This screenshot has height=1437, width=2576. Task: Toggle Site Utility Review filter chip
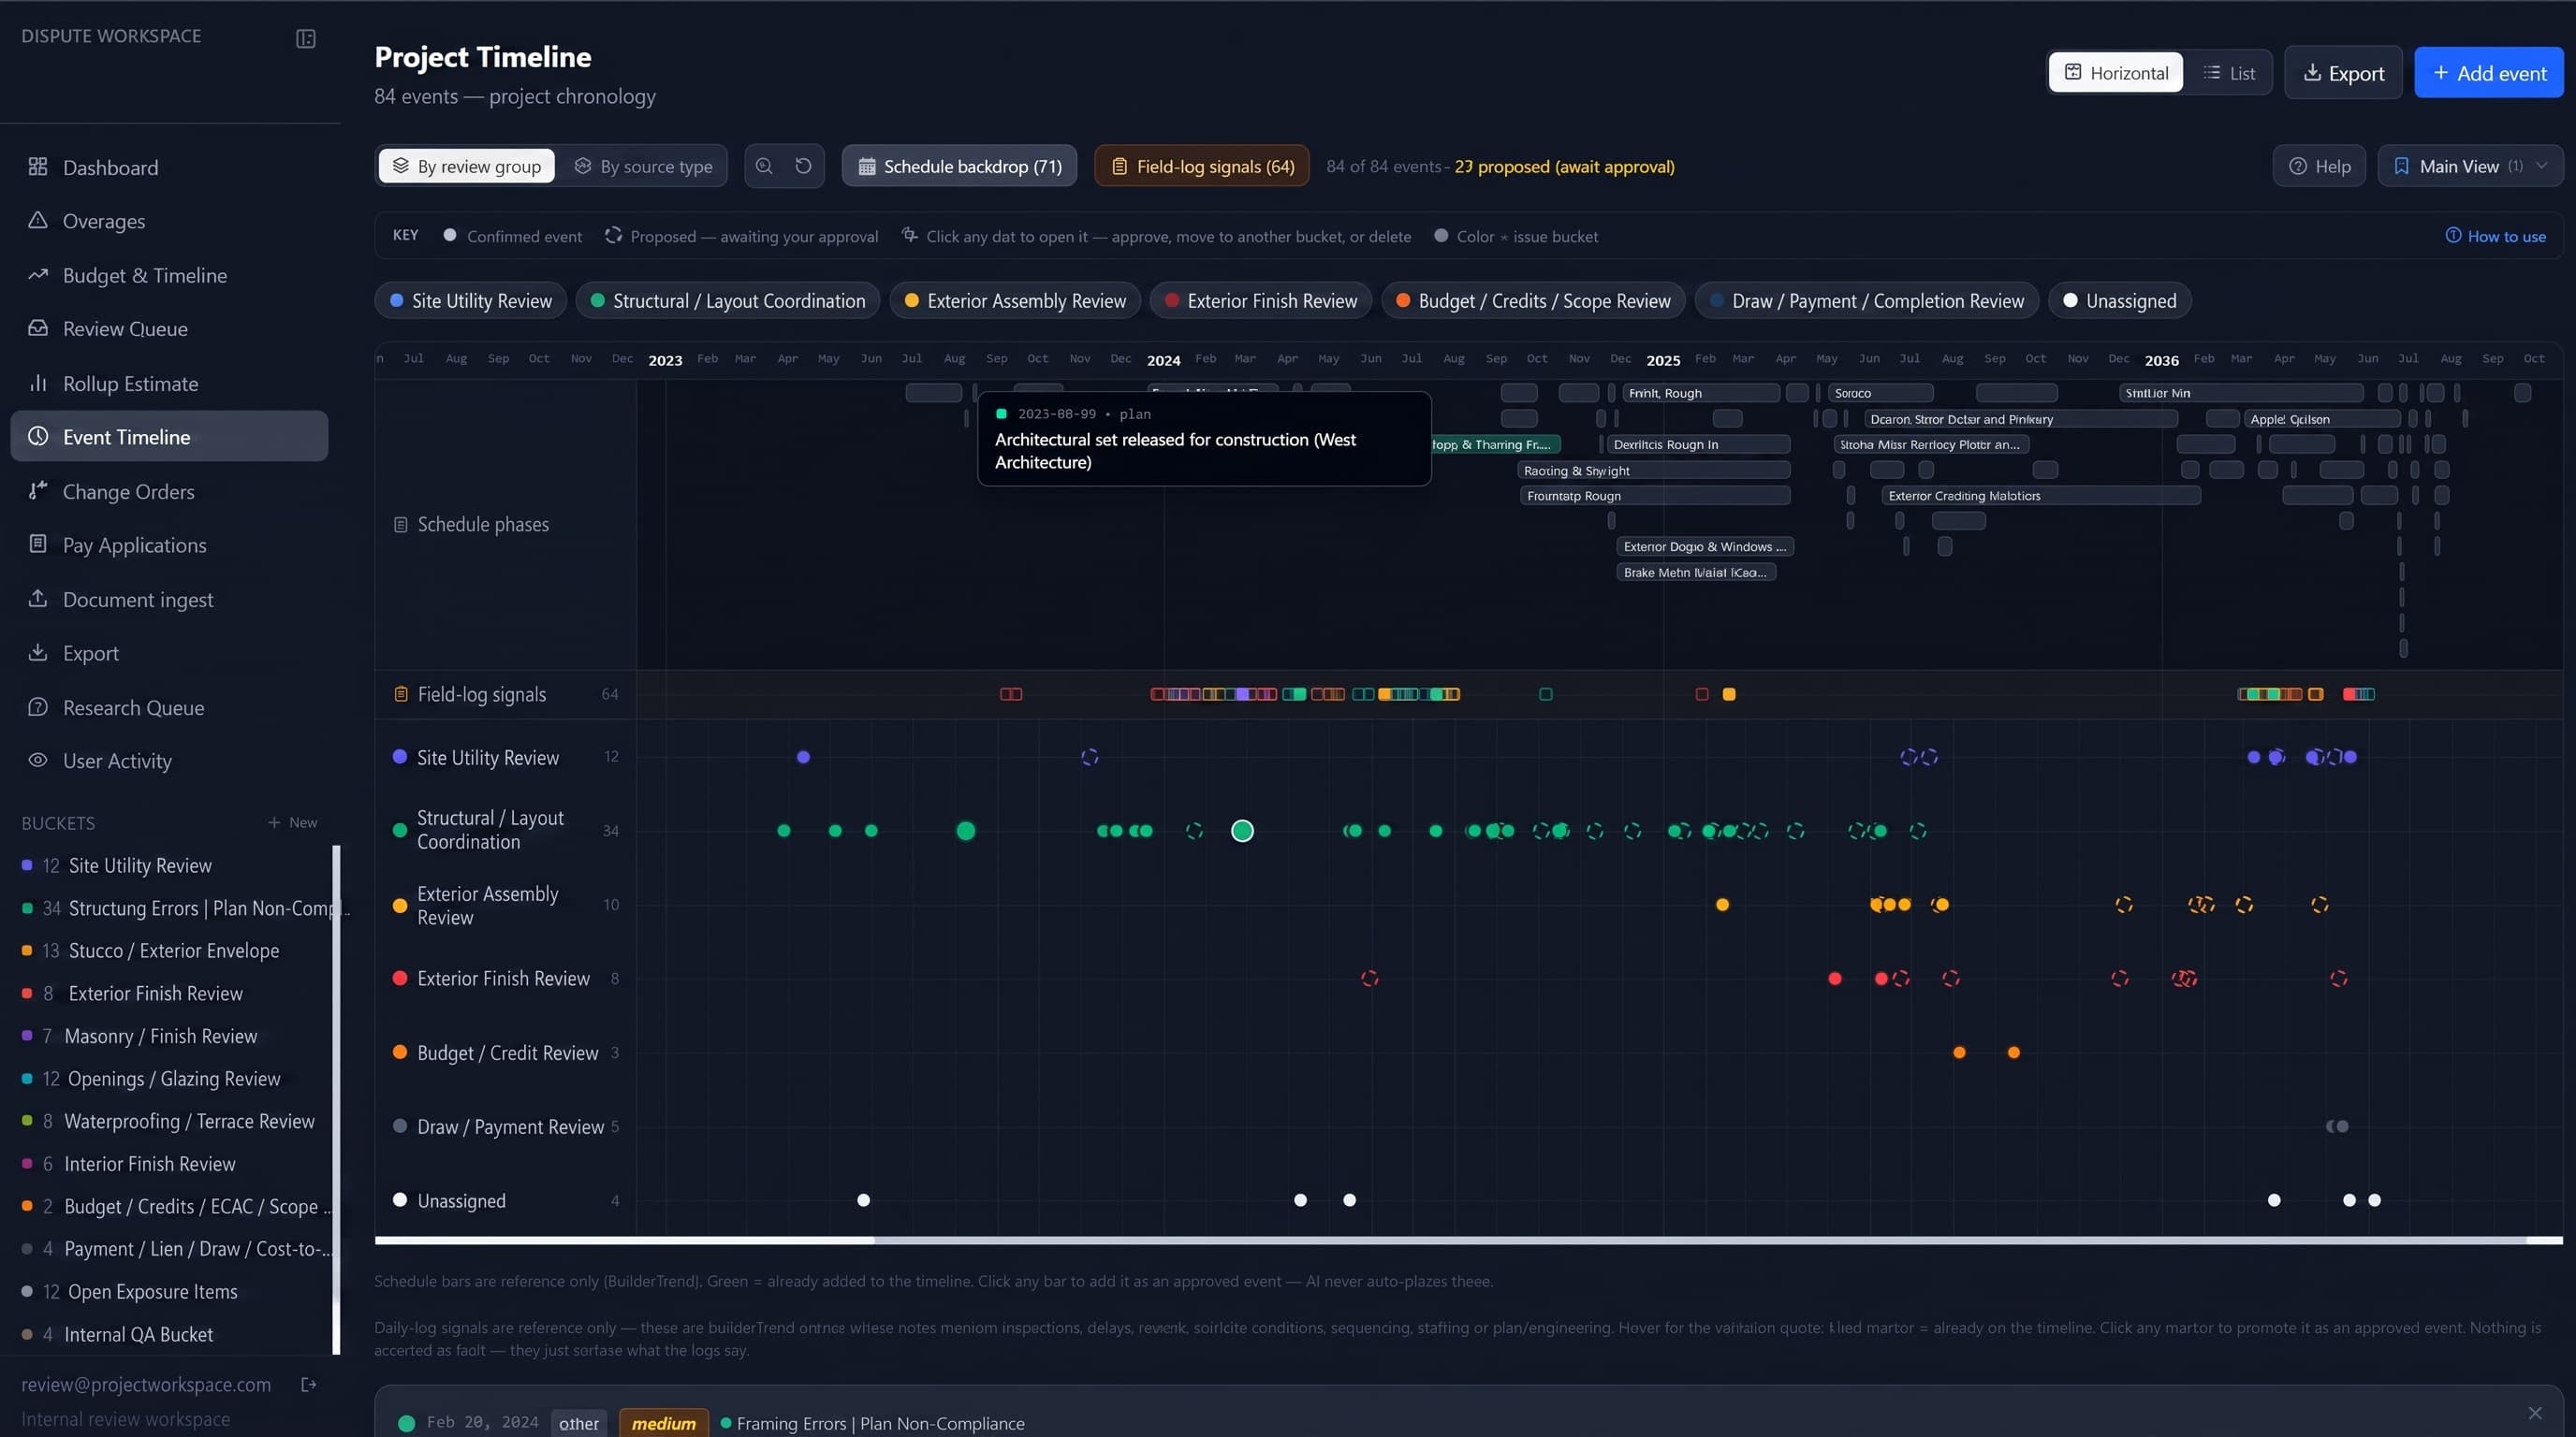pyautogui.click(x=471, y=301)
